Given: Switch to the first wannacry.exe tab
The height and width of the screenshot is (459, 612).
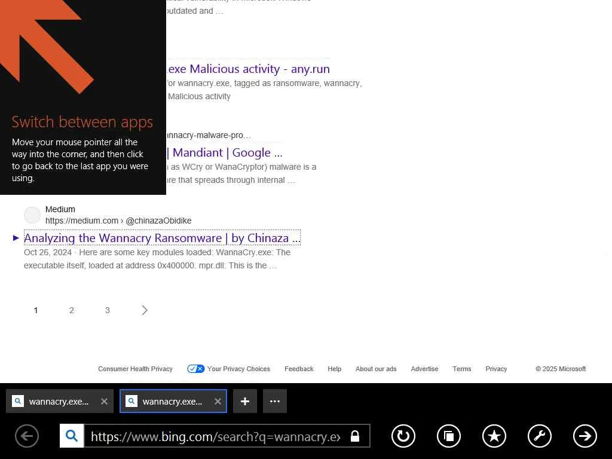Looking at the screenshot, I should [x=60, y=401].
